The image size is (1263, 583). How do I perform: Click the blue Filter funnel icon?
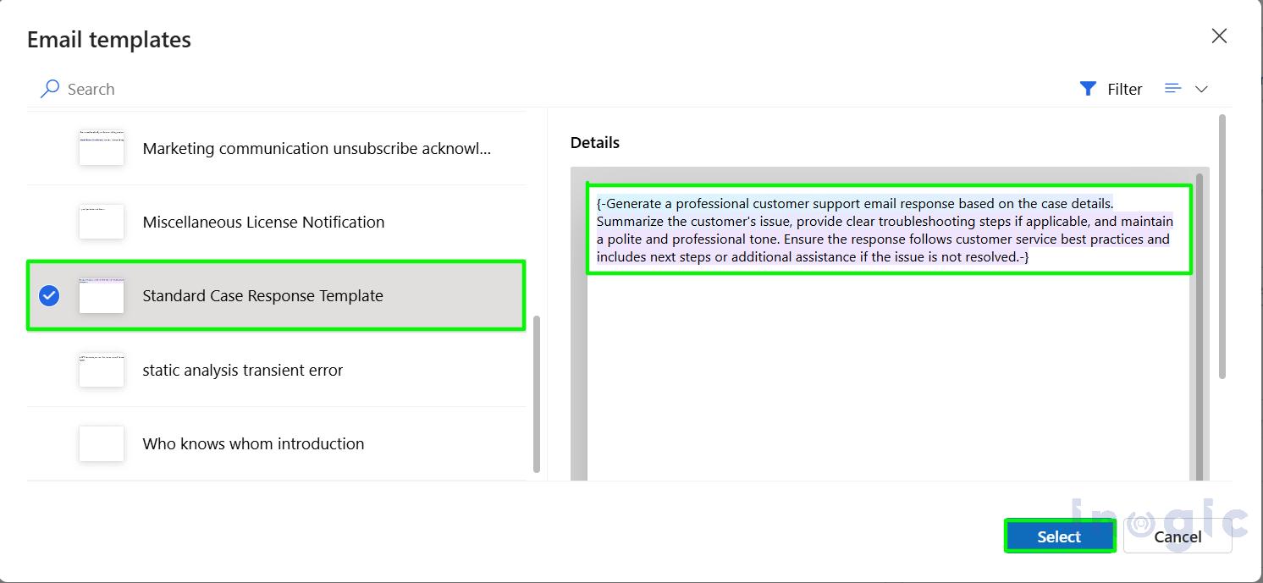[1088, 88]
